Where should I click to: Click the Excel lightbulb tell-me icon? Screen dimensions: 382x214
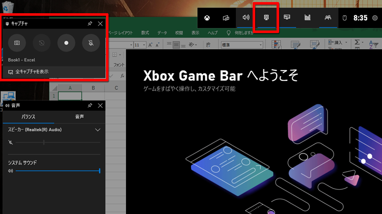tap(228, 33)
